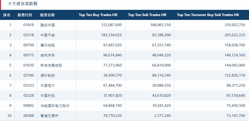Viewport: 249px width, 121px height.
Task: Click the 十大成交活跃股 section title
Action: click(23, 4)
